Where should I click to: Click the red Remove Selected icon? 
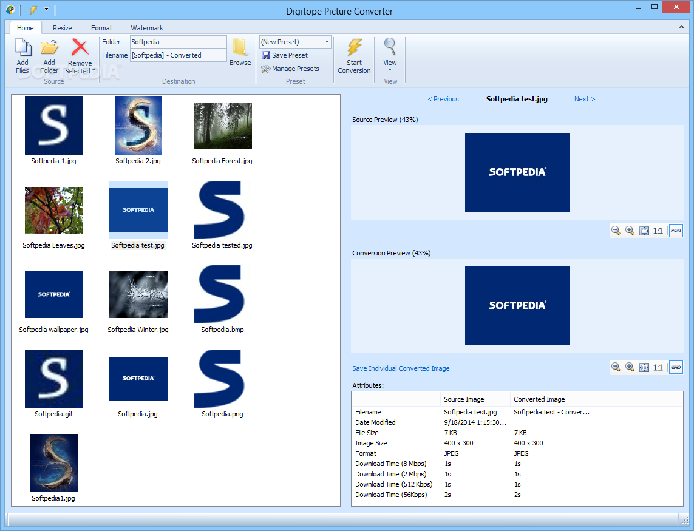[x=80, y=47]
